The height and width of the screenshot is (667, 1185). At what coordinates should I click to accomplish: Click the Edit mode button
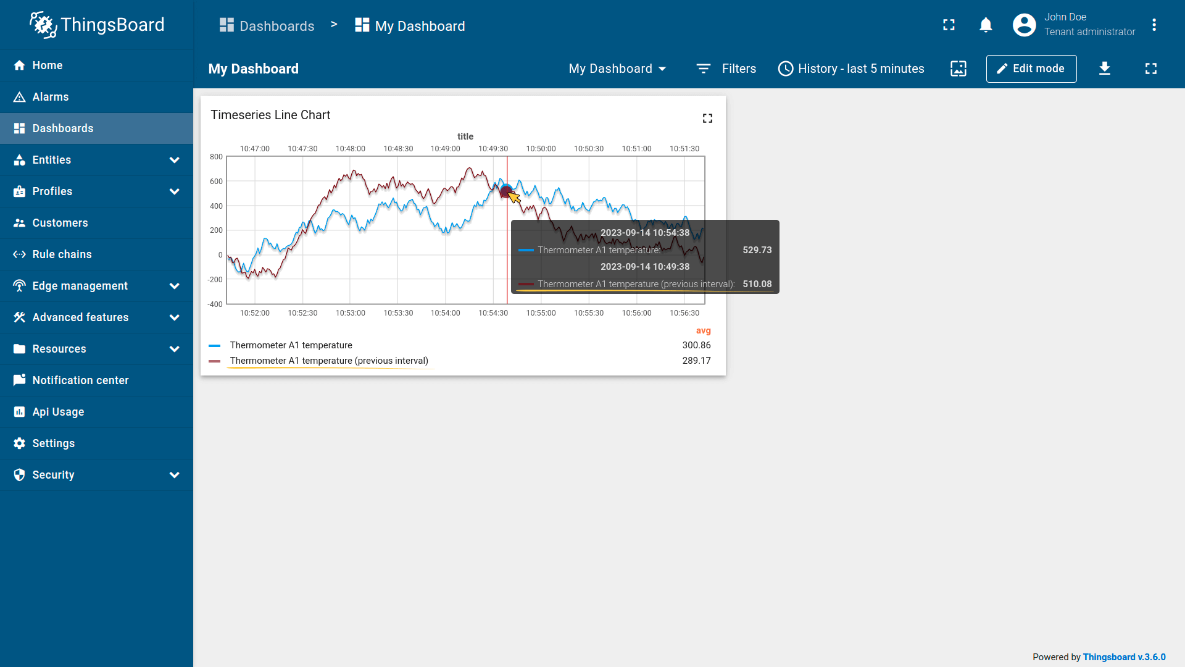pyautogui.click(x=1031, y=69)
